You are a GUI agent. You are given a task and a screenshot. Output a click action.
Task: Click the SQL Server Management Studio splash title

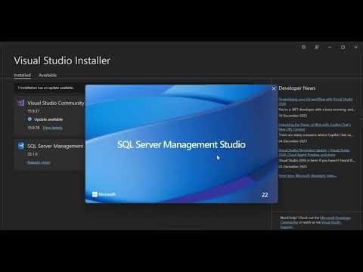pyautogui.click(x=181, y=144)
